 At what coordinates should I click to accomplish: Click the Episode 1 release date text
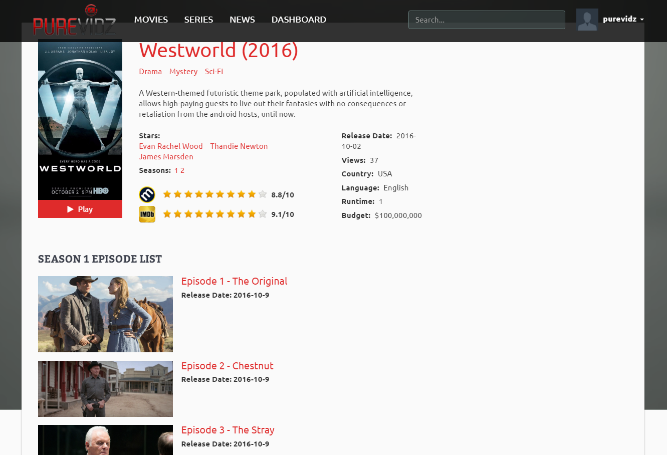click(225, 295)
